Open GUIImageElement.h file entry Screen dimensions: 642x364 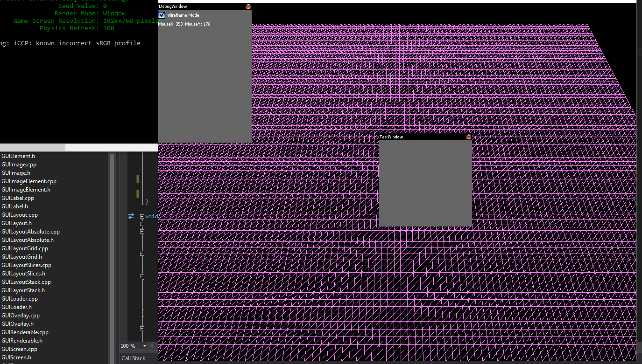(26, 190)
